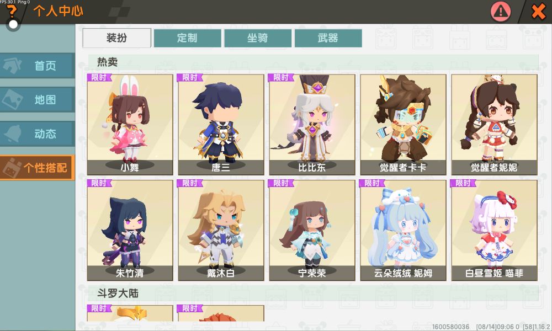Open 动态 bell notifications entry

coord(38,134)
